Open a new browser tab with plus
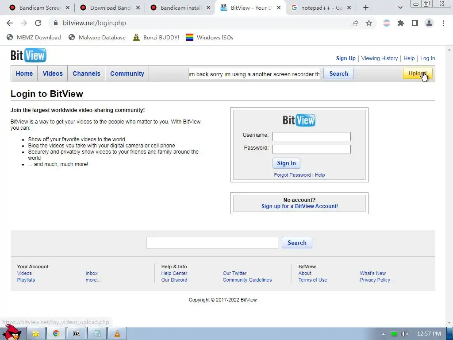The width and height of the screenshot is (453, 340). [x=366, y=8]
